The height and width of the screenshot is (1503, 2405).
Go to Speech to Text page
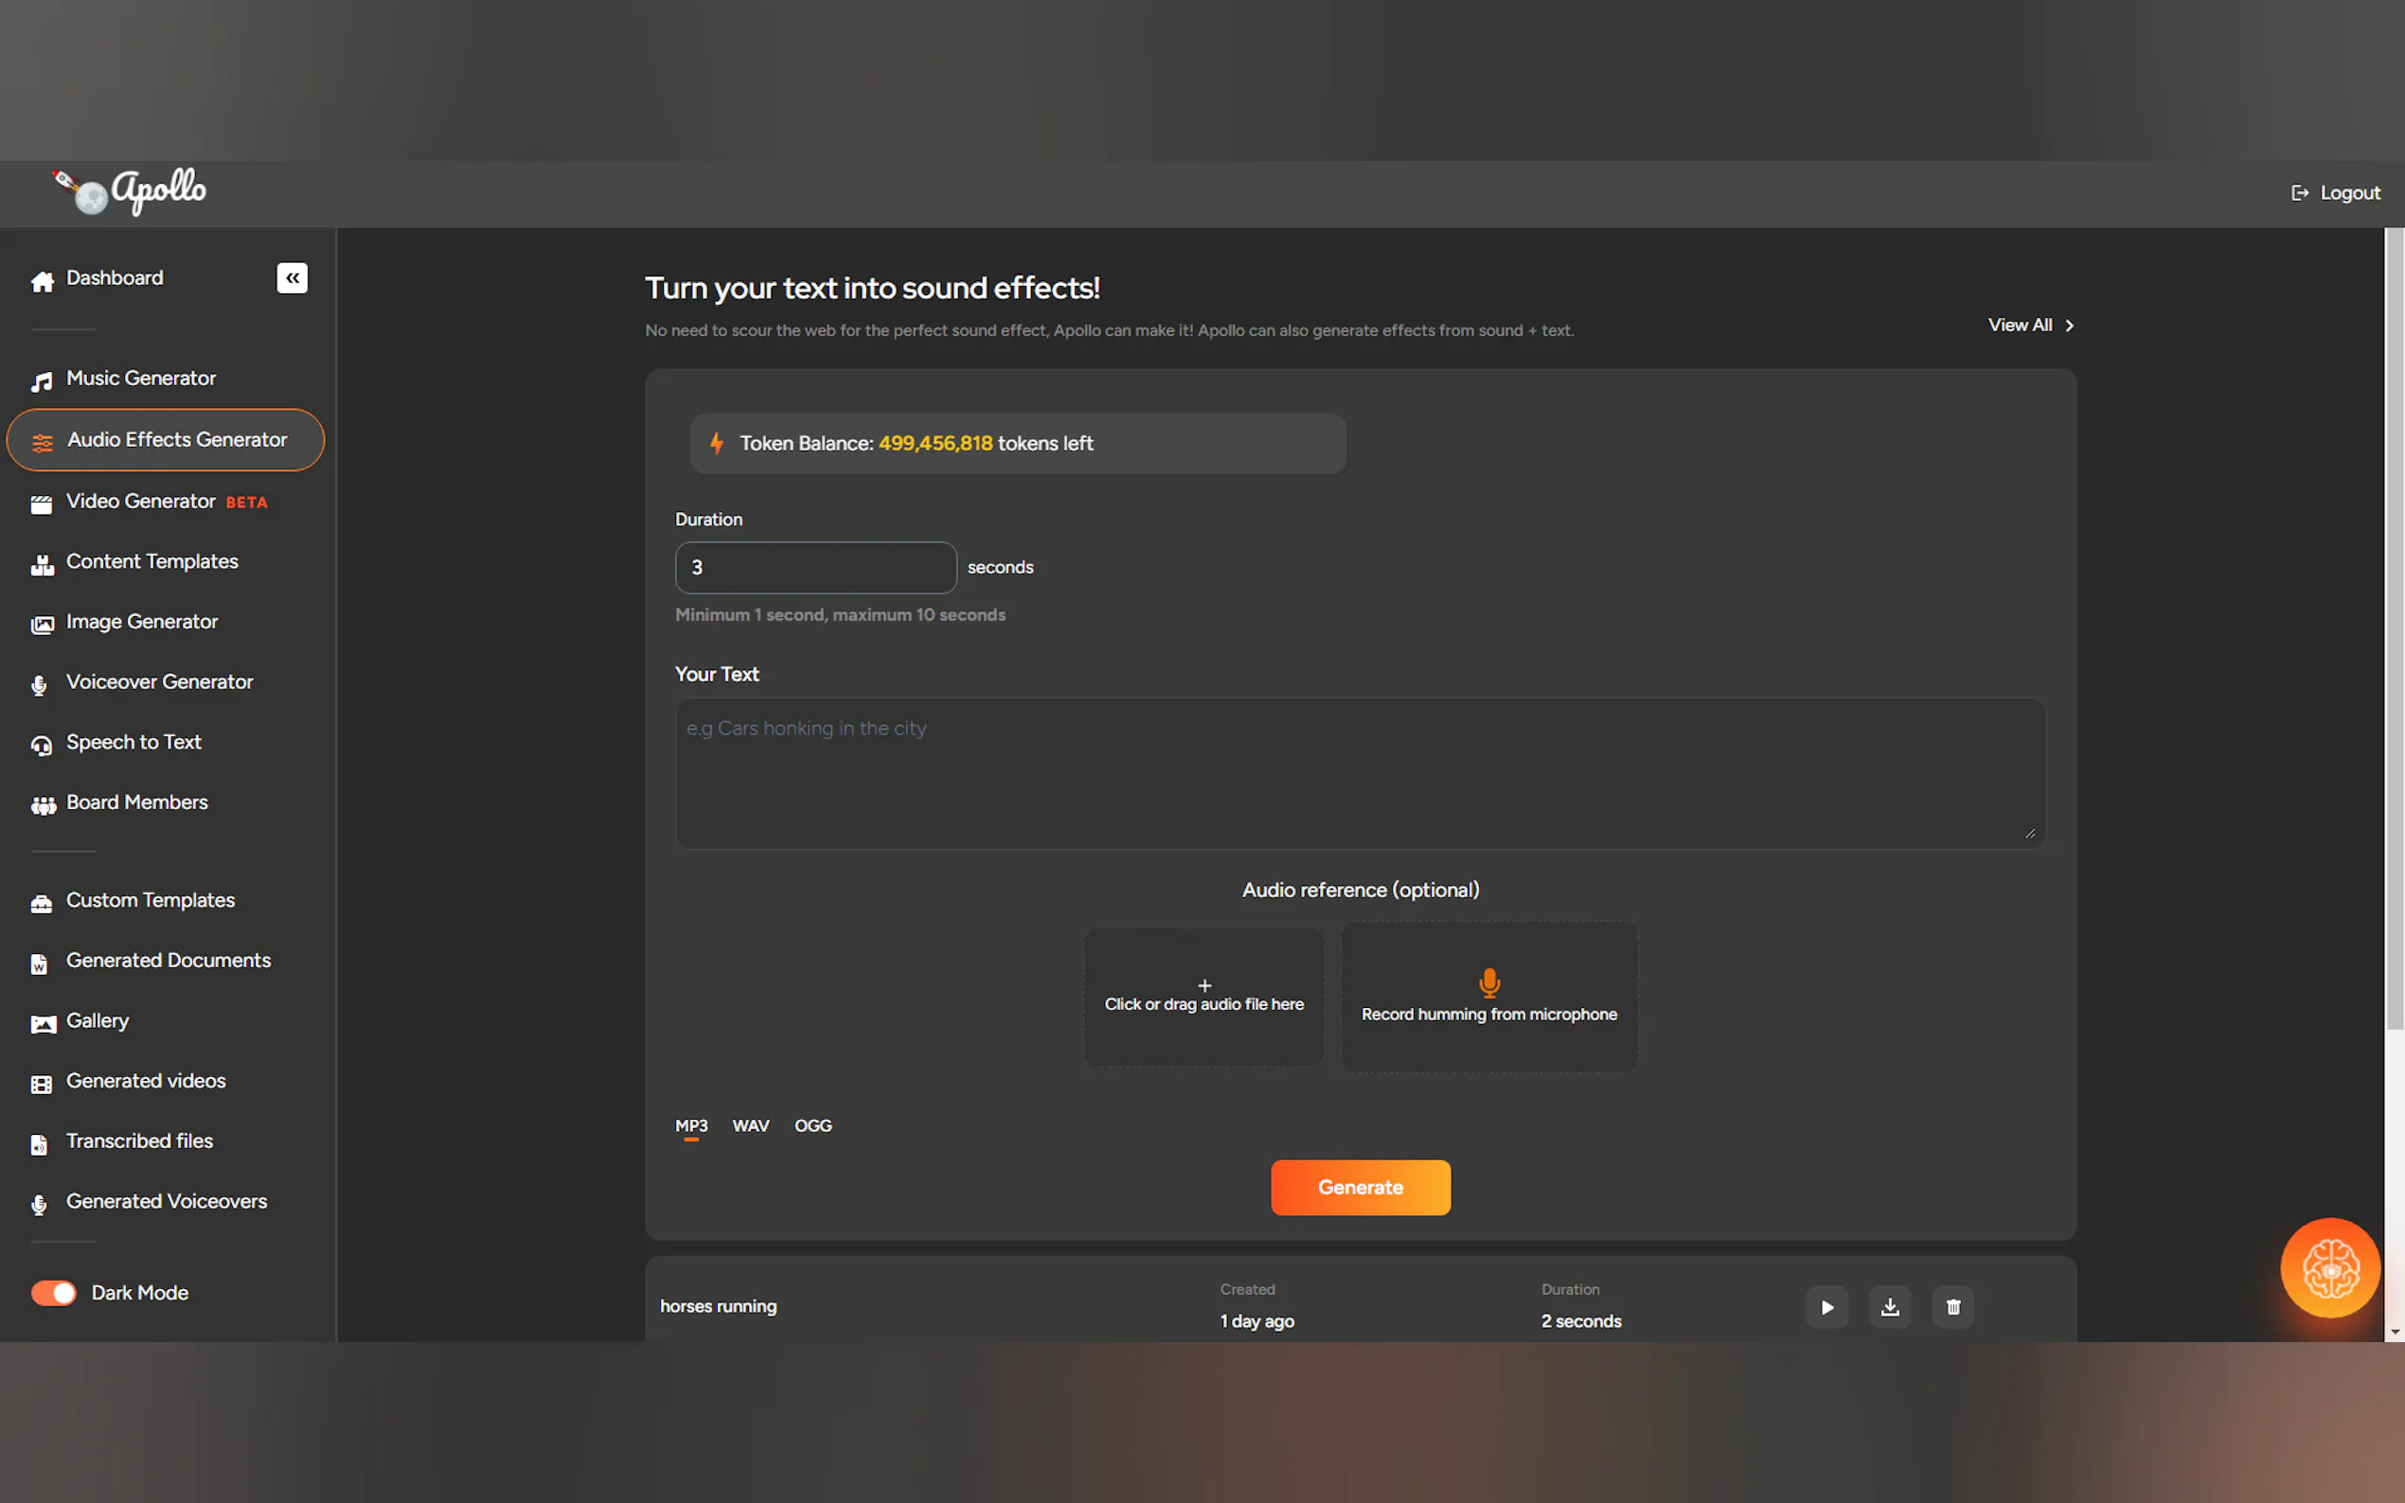[134, 743]
